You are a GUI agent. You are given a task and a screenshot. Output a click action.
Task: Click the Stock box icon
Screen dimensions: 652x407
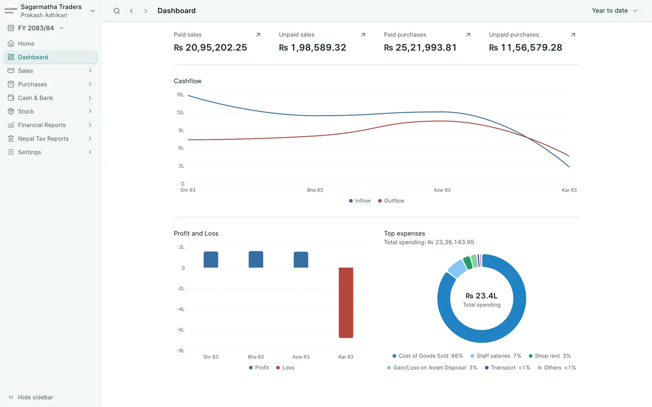pyautogui.click(x=11, y=111)
